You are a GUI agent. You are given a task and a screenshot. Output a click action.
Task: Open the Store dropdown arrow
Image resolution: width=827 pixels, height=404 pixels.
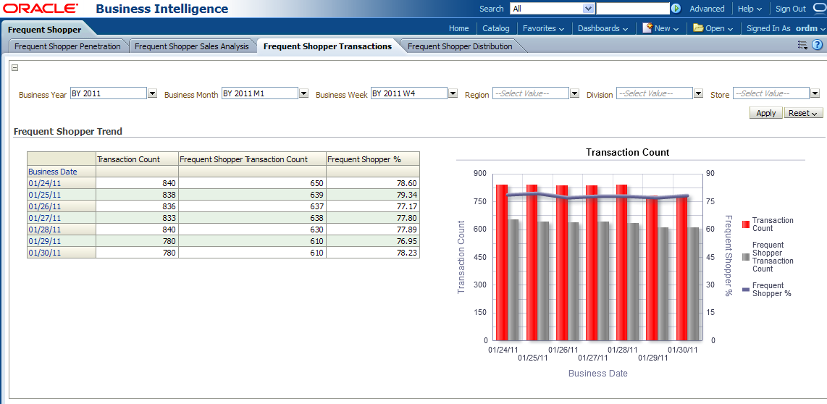click(x=815, y=93)
